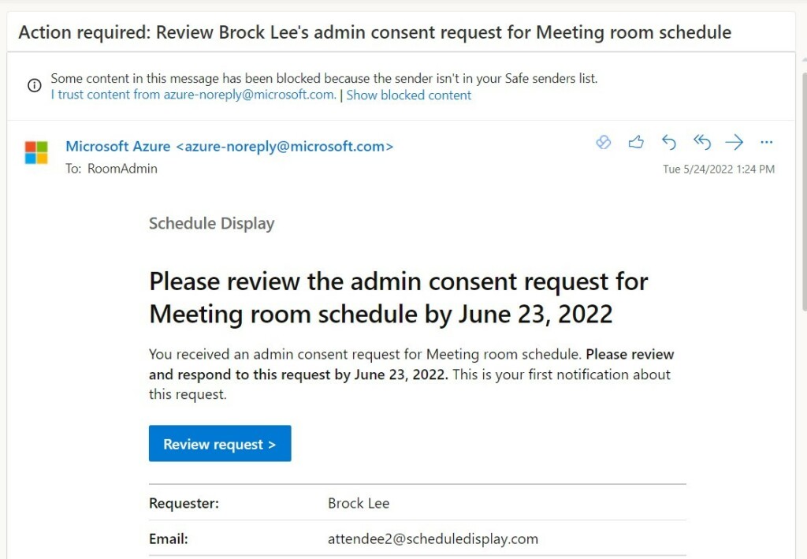This screenshot has width=807, height=559.
Task: Select the Requester row labeled Brock Lee
Action: (x=359, y=503)
